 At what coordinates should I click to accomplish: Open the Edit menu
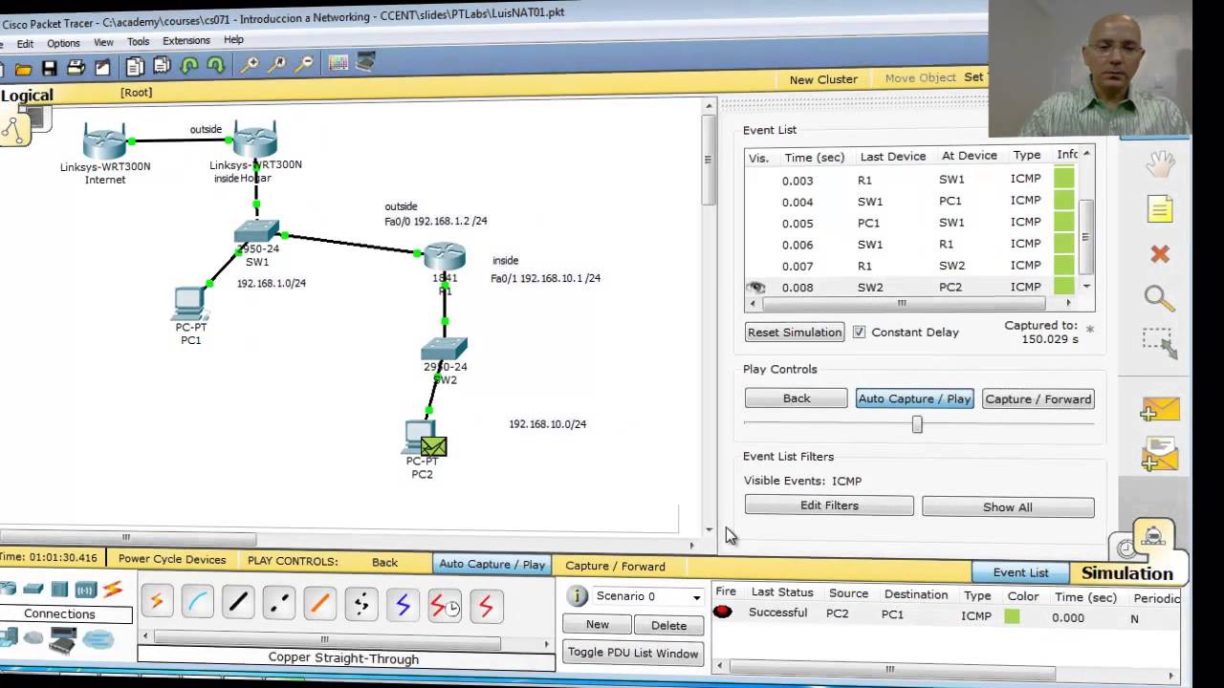click(x=25, y=44)
